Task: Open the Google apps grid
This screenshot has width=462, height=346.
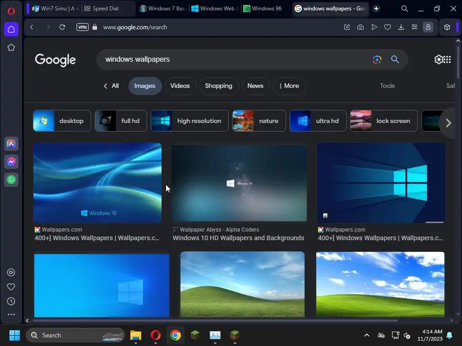Action: click(x=447, y=59)
